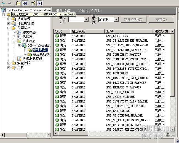The width and height of the screenshot is (179, 143).
Task: Click the 计算机管理 folder icon
Action: pos(14,23)
